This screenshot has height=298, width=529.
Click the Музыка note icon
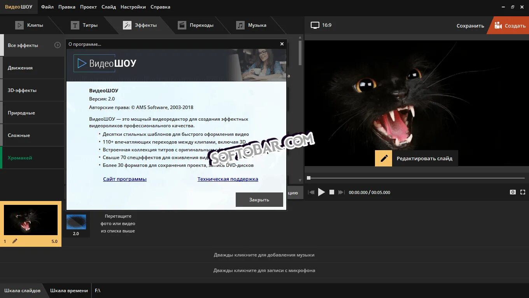[x=241, y=25]
